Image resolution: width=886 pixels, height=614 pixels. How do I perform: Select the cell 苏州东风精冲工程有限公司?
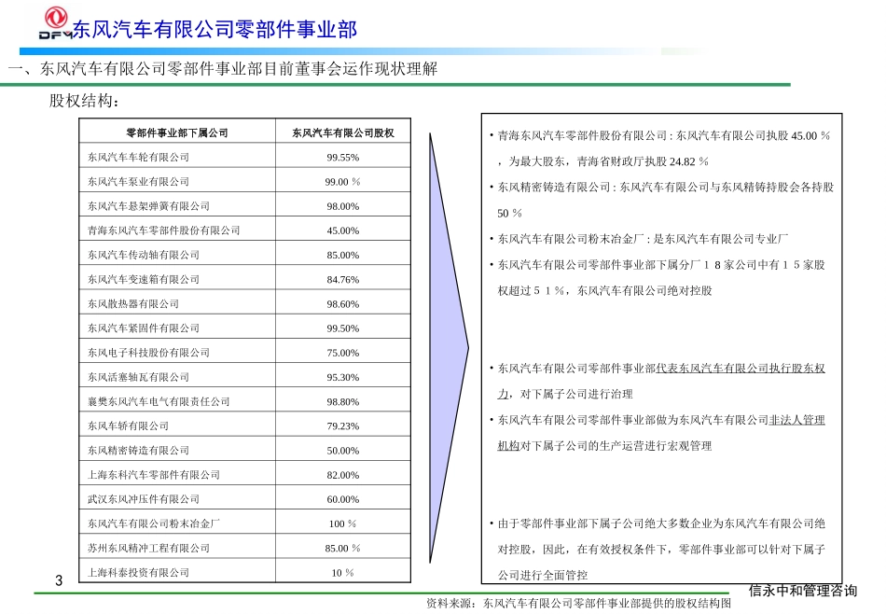(x=148, y=548)
